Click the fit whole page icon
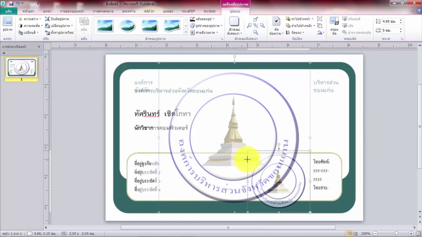The height and width of the screenshot is (237, 422). 418,233
